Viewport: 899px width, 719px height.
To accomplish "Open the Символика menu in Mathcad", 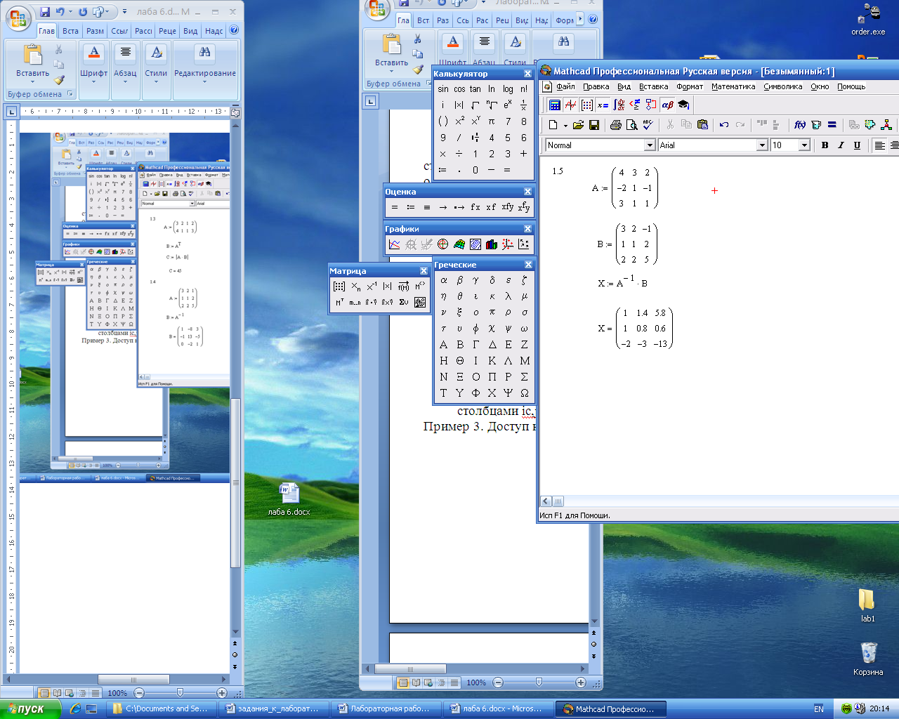I will (x=782, y=87).
